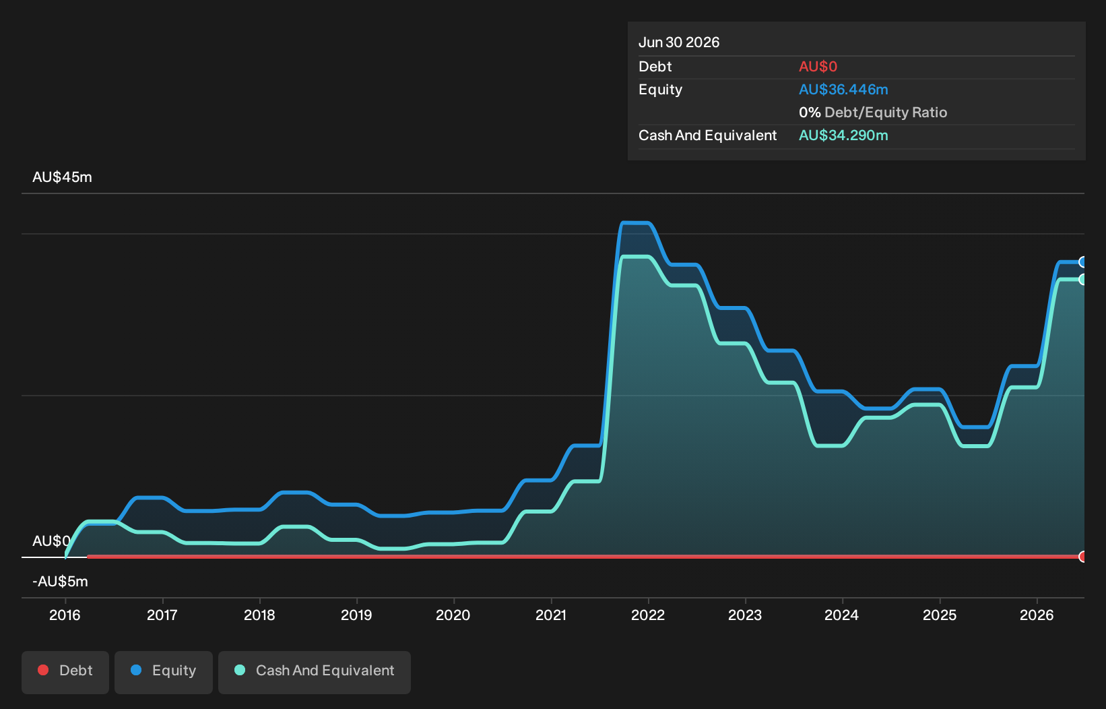Image resolution: width=1106 pixels, height=709 pixels.
Task: Click the 2019 x-axis label
Action: click(356, 615)
